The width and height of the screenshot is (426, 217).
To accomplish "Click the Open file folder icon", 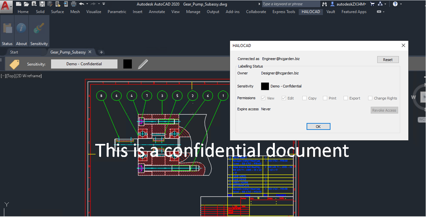I will click(26, 4).
